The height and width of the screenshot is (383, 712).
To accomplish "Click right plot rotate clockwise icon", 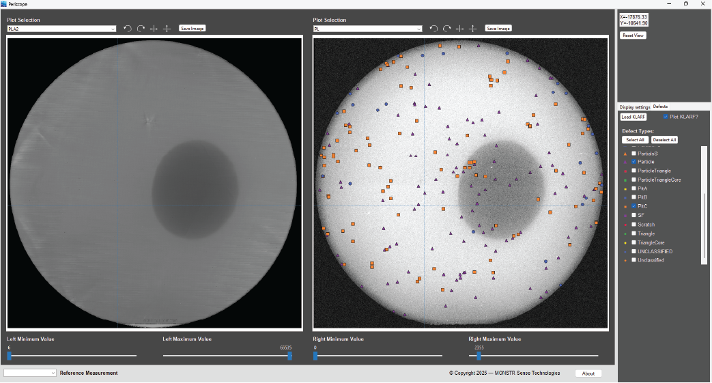I will coord(446,29).
